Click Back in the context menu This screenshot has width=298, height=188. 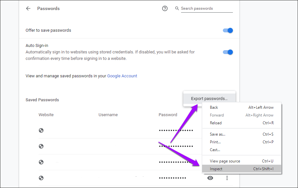pos(214,107)
